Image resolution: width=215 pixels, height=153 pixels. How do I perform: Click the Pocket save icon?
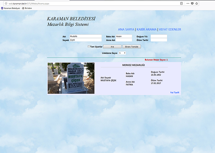pos(193,3)
